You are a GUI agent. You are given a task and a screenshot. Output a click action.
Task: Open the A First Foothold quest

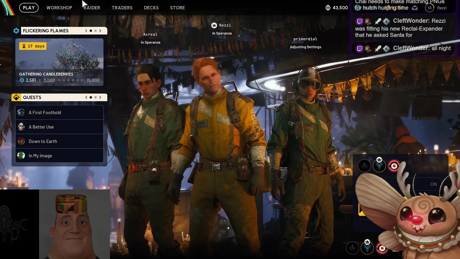(59, 113)
